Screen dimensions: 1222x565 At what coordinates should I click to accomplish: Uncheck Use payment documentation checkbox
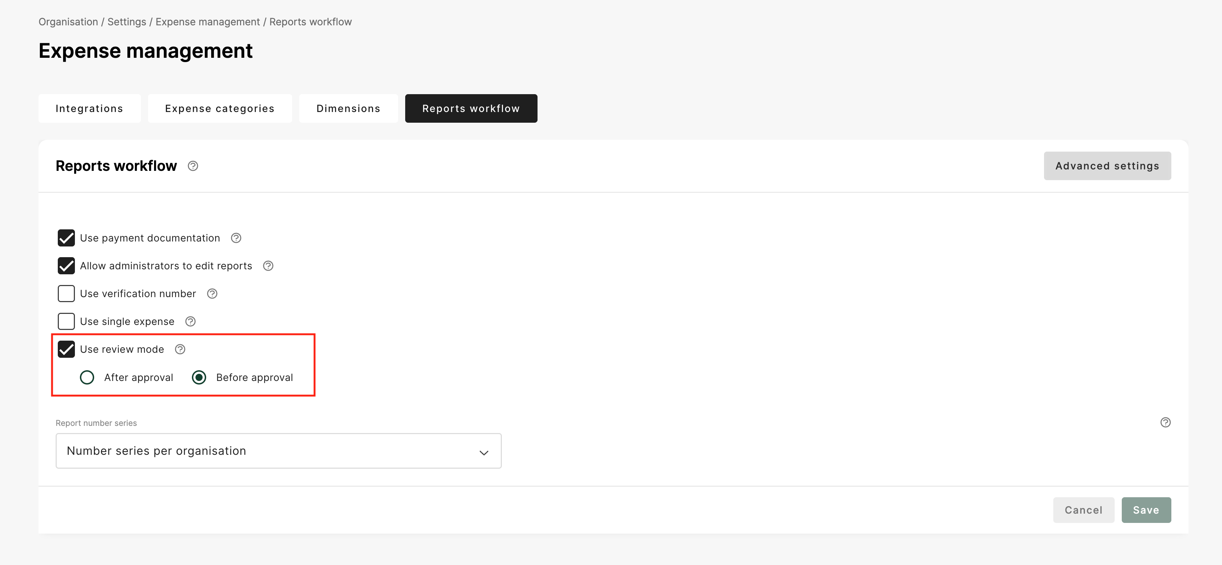(66, 238)
